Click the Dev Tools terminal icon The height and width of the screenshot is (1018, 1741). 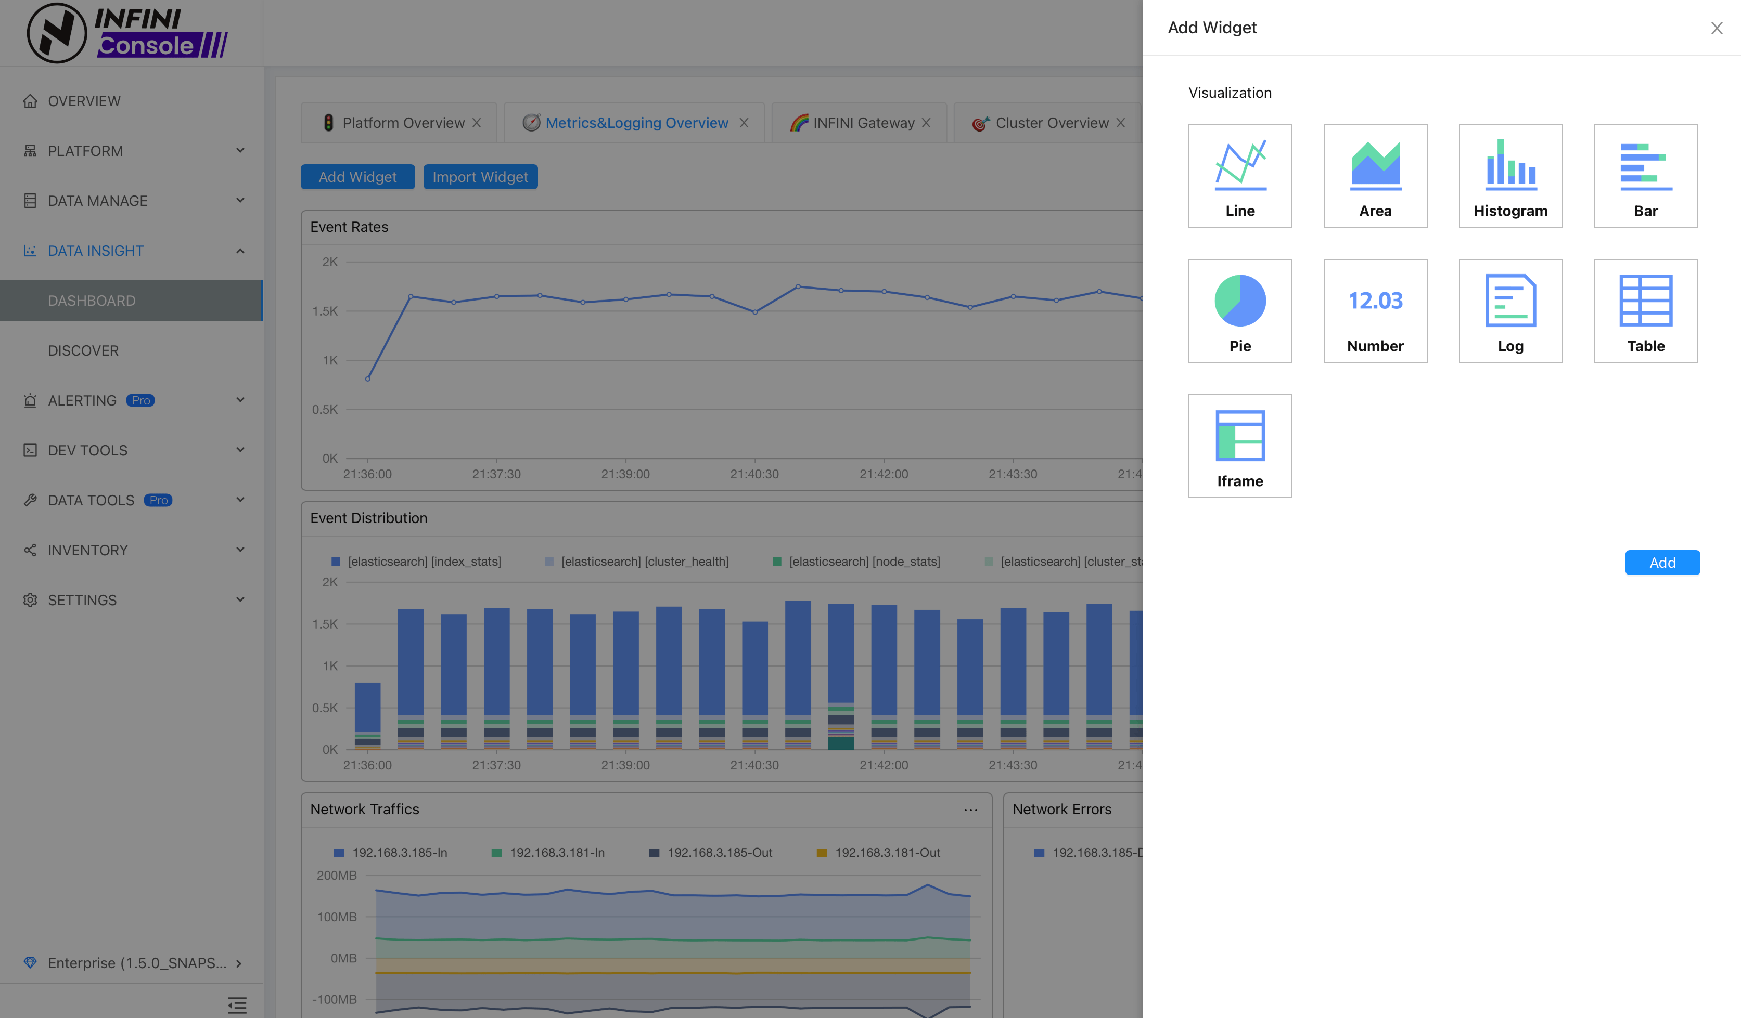pos(30,450)
